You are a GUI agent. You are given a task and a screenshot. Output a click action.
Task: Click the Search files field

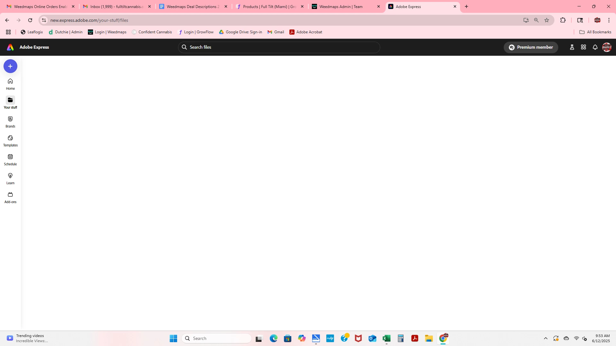(x=279, y=47)
